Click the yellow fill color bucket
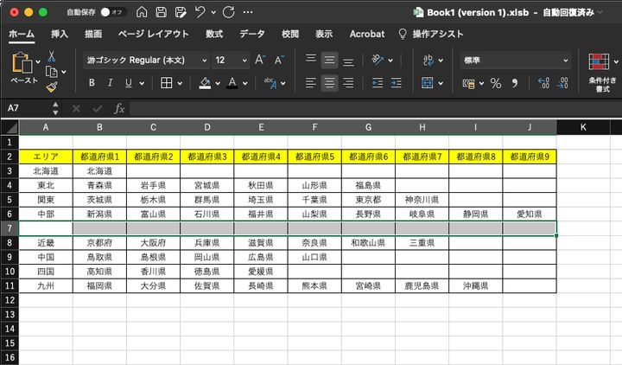Screen dimensions: 622x365 click(205, 83)
